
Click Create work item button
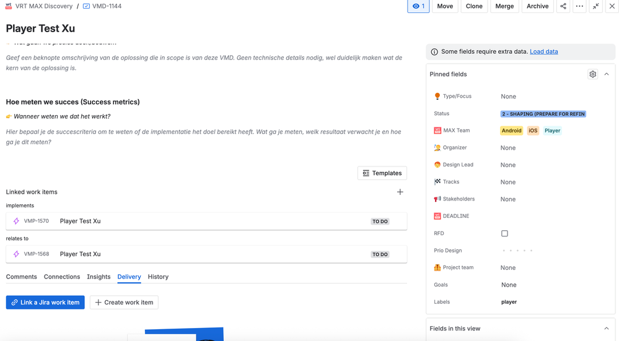[124, 303]
